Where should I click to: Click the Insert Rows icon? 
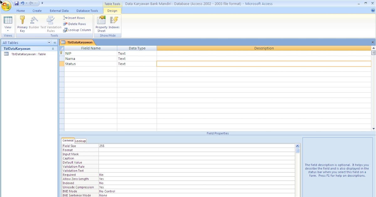coord(75,18)
